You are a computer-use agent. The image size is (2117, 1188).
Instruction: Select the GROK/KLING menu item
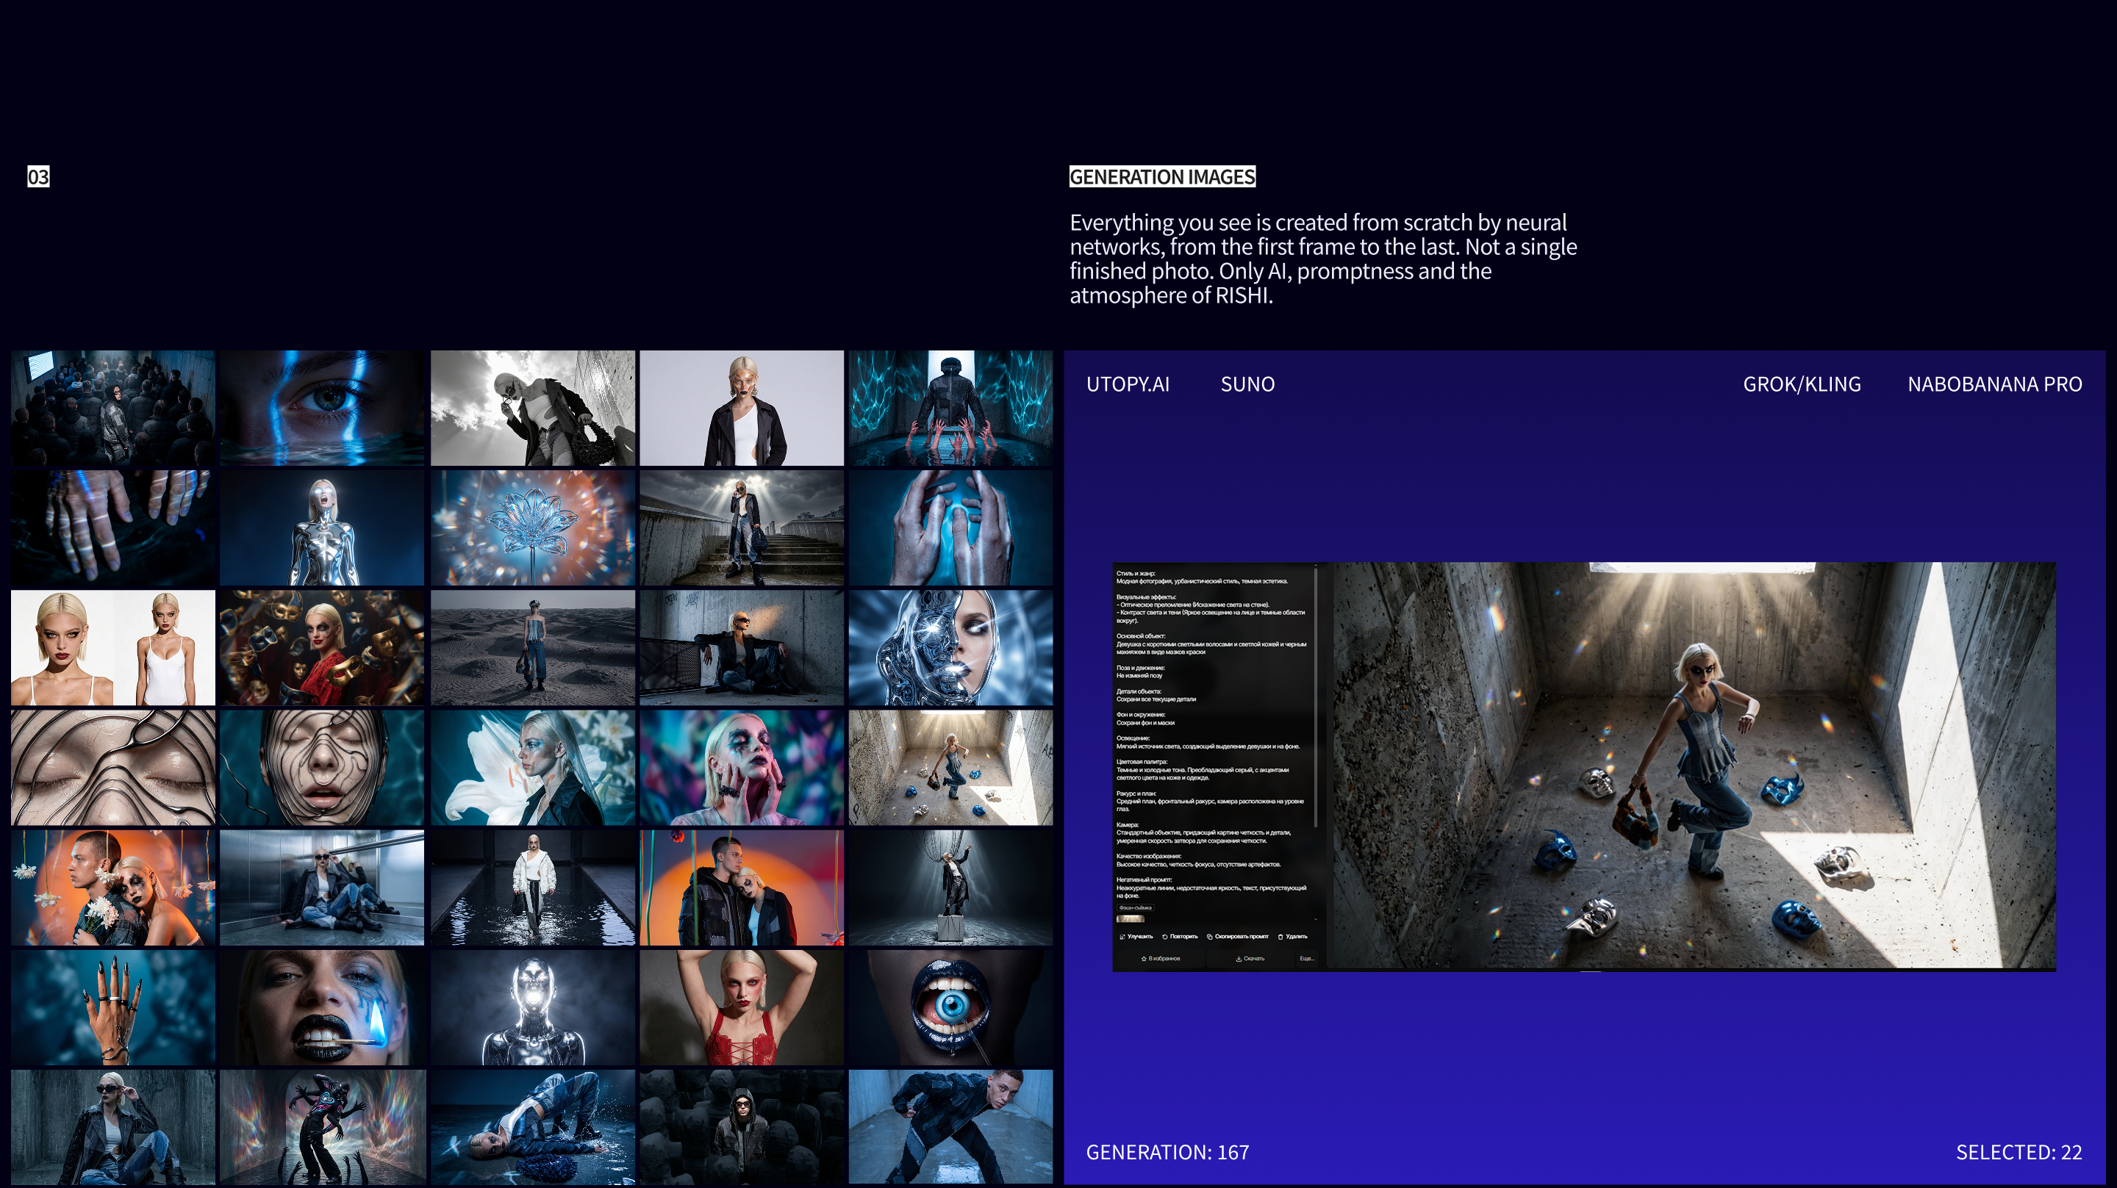click(x=1803, y=384)
